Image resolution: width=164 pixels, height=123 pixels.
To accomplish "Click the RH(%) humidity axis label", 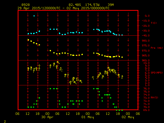I will click(x=153, y=98).
